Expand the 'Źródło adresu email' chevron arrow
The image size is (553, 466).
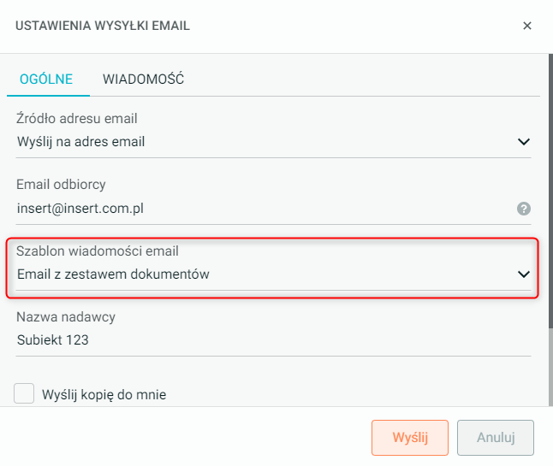pos(524,142)
